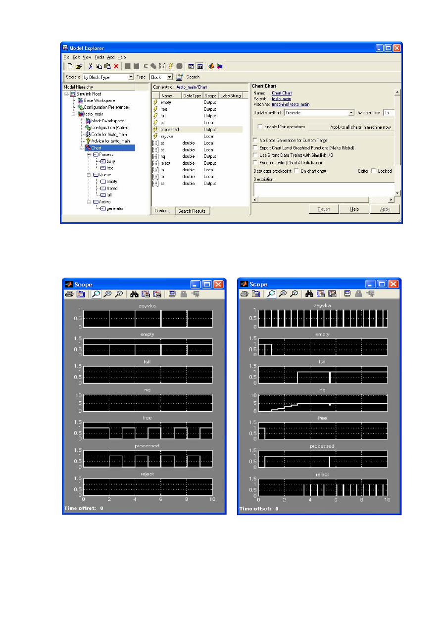The height and width of the screenshot is (625, 442).
Task: Open the View menu
Action: pos(87,57)
